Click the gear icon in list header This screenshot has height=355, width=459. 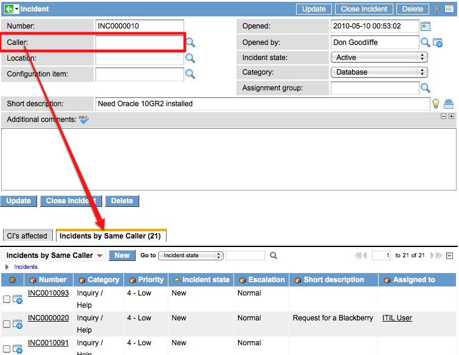click(x=12, y=280)
